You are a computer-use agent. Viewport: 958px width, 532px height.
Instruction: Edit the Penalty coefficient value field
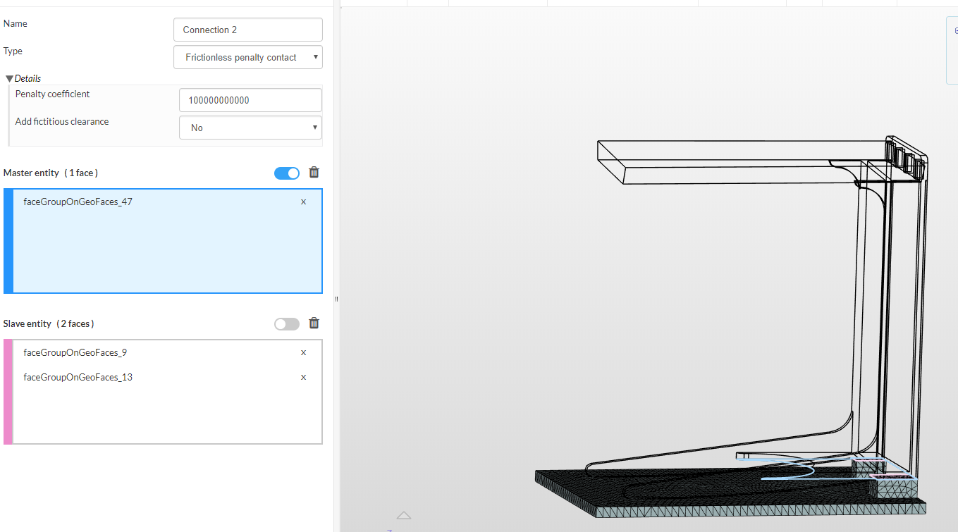coord(250,100)
